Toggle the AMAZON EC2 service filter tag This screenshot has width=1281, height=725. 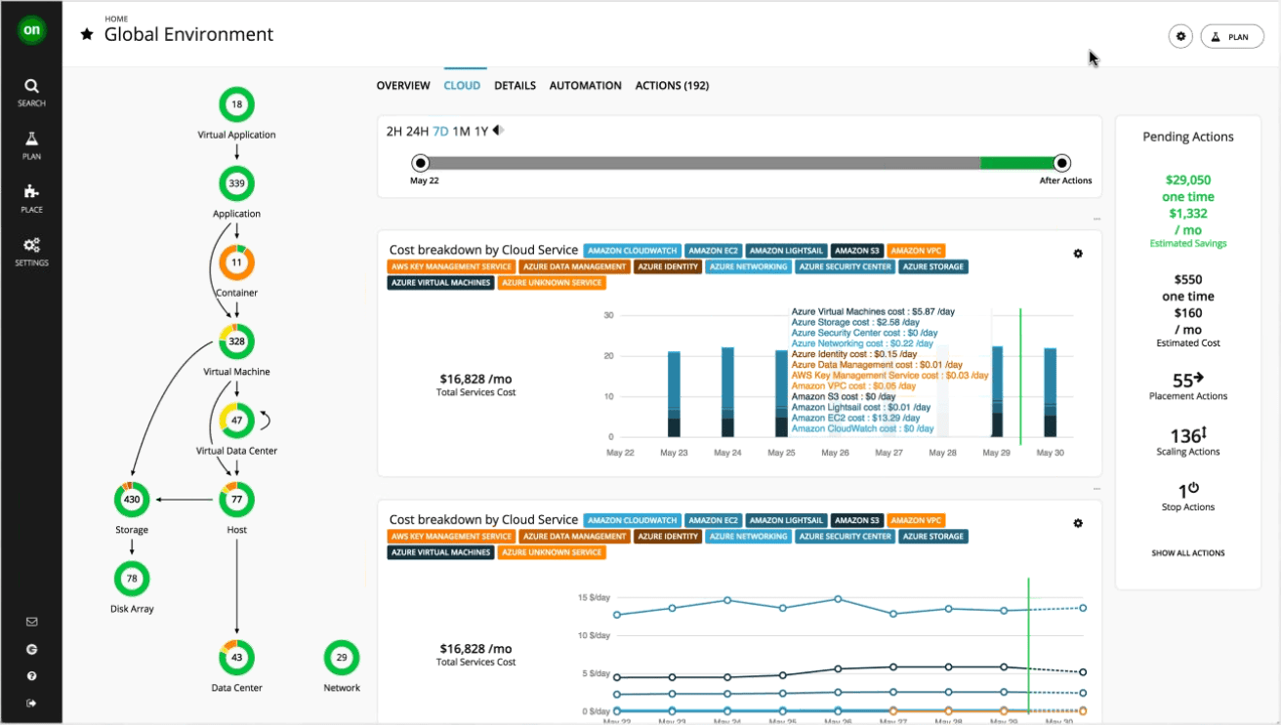pyautogui.click(x=714, y=251)
